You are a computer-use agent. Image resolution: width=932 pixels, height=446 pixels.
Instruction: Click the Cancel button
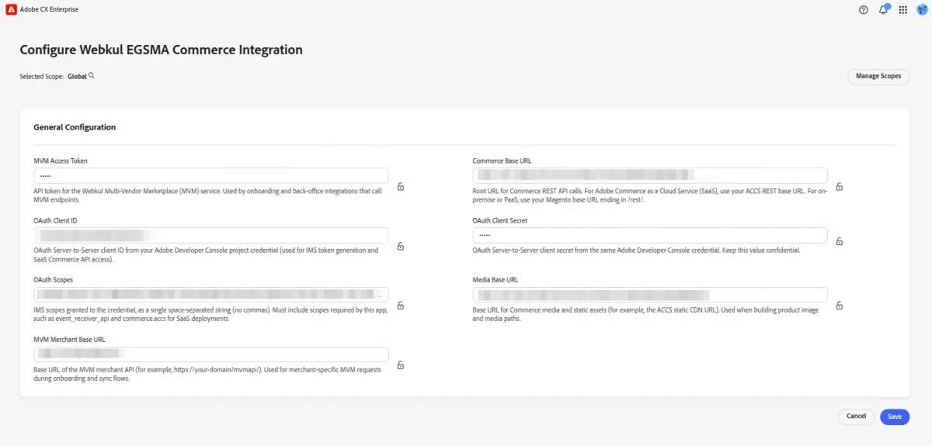coord(856,417)
